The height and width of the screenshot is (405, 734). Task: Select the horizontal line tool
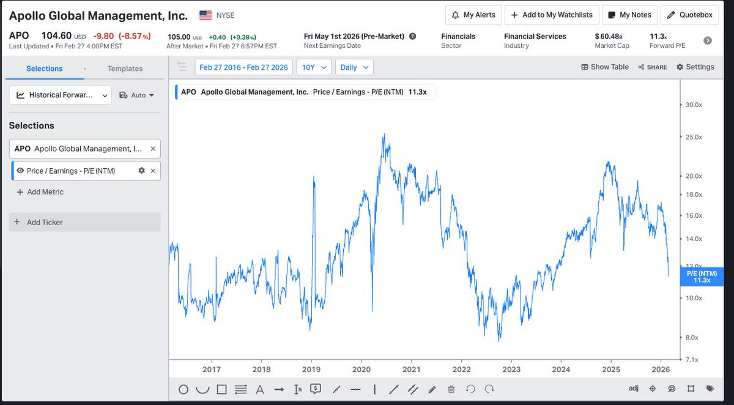(x=355, y=389)
